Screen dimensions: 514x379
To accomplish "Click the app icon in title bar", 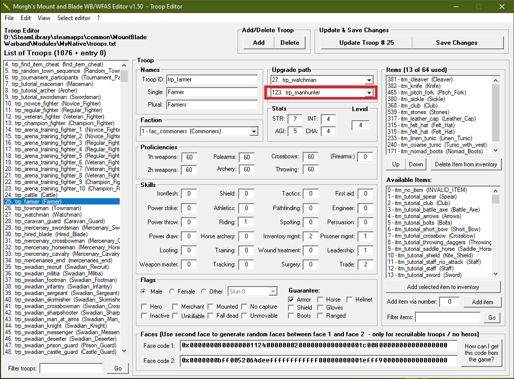I will (x=7, y=7).
